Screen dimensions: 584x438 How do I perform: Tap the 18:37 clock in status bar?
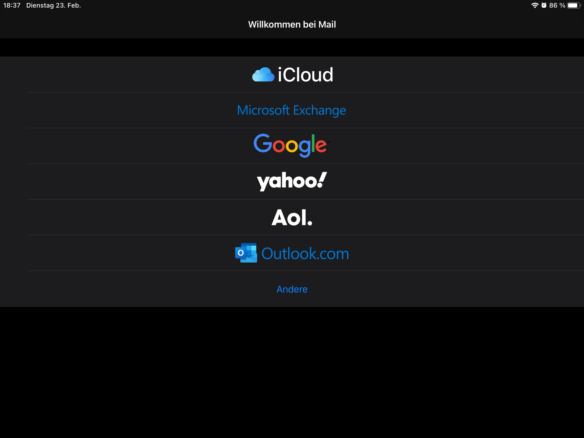click(x=12, y=5)
